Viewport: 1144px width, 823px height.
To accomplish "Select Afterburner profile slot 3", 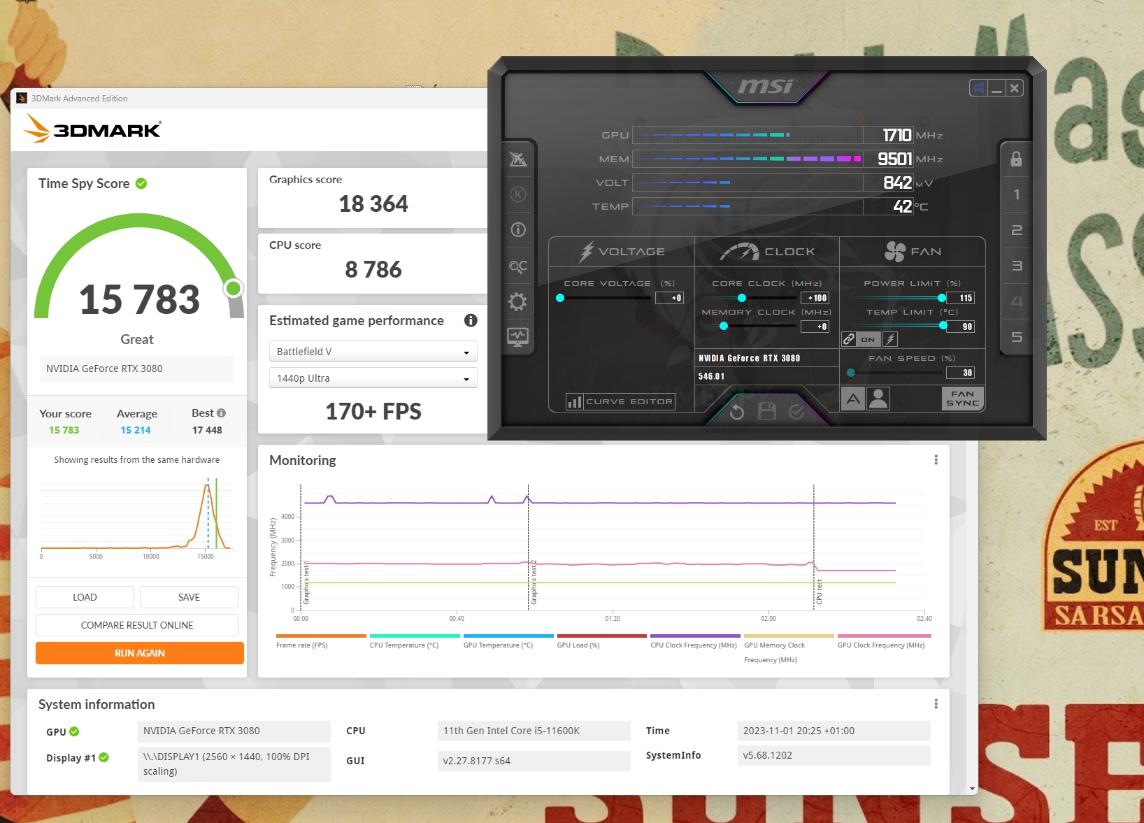I will coord(1017,266).
